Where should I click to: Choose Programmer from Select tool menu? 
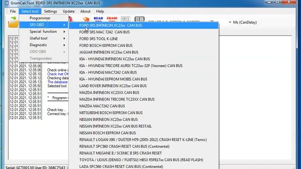[44, 18]
